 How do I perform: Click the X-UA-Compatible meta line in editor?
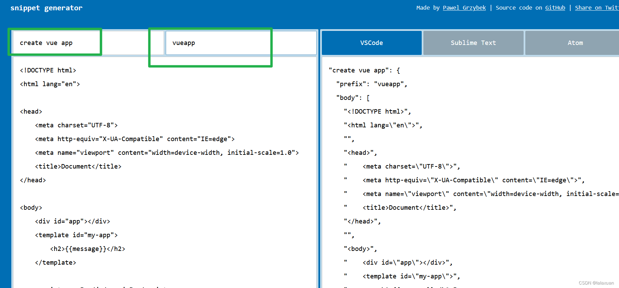click(135, 139)
